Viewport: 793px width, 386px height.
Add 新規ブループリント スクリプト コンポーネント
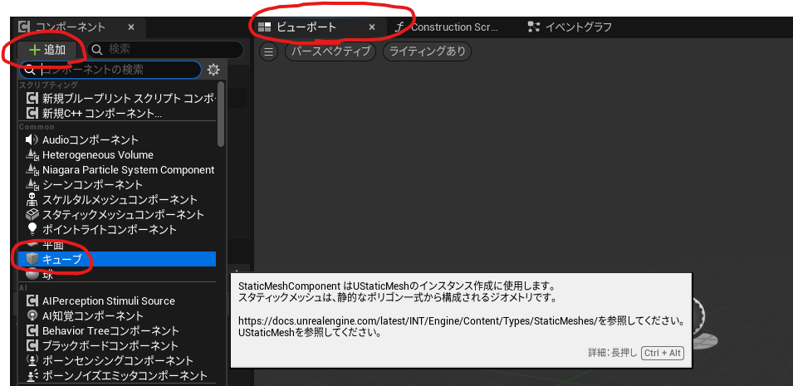[120, 99]
